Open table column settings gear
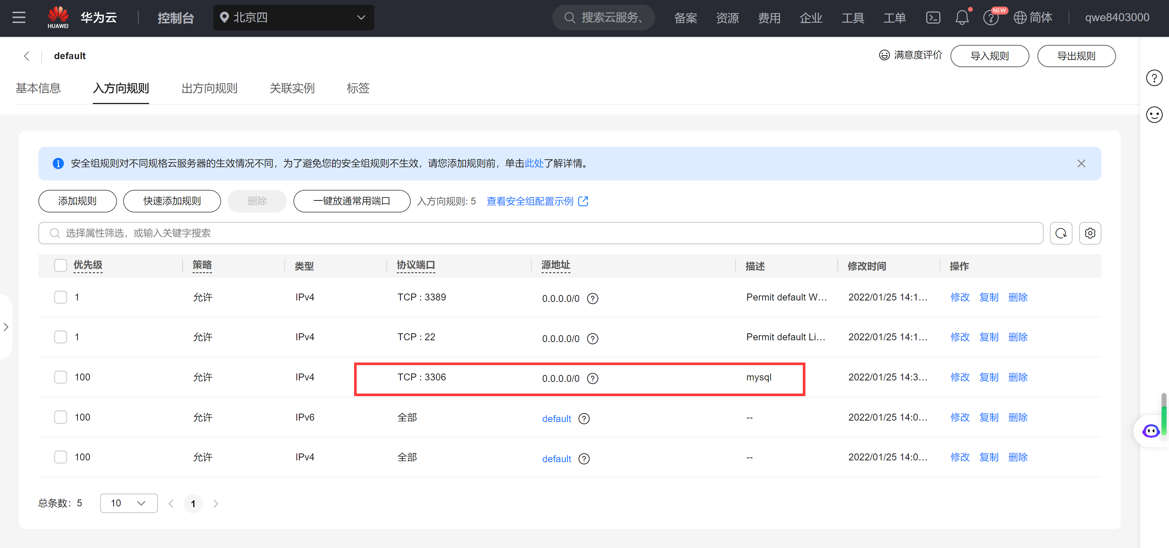This screenshot has width=1169, height=548. tap(1090, 233)
